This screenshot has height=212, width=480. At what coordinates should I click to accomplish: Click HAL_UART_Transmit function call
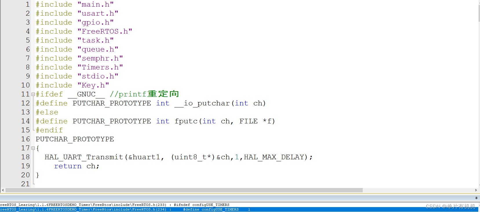coord(84,157)
